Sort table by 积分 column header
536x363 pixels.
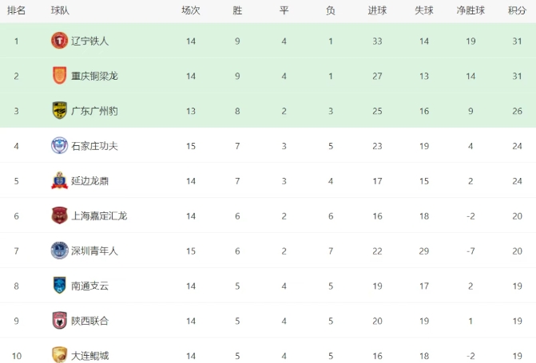pyautogui.click(x=516, y=10)
